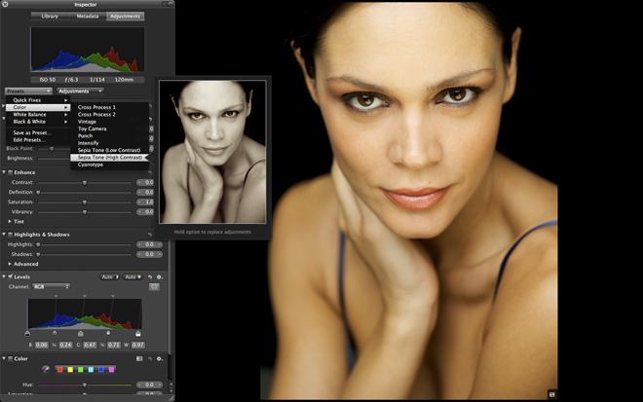Toggle Levels quarter-tone controls button
643x402 pixels.
coord(154,287)
